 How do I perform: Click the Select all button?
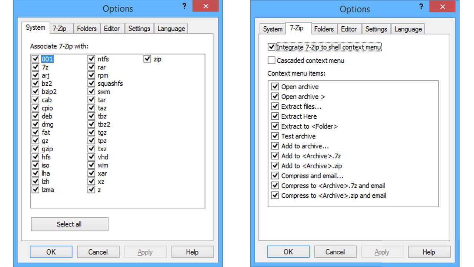coord(69,224)
